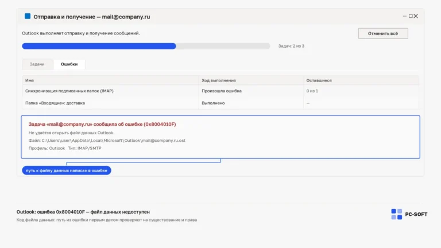Screen dimensions: 441x248
Task: Click the red error heading 0x8004010F
Action: [x=102, y=124]
